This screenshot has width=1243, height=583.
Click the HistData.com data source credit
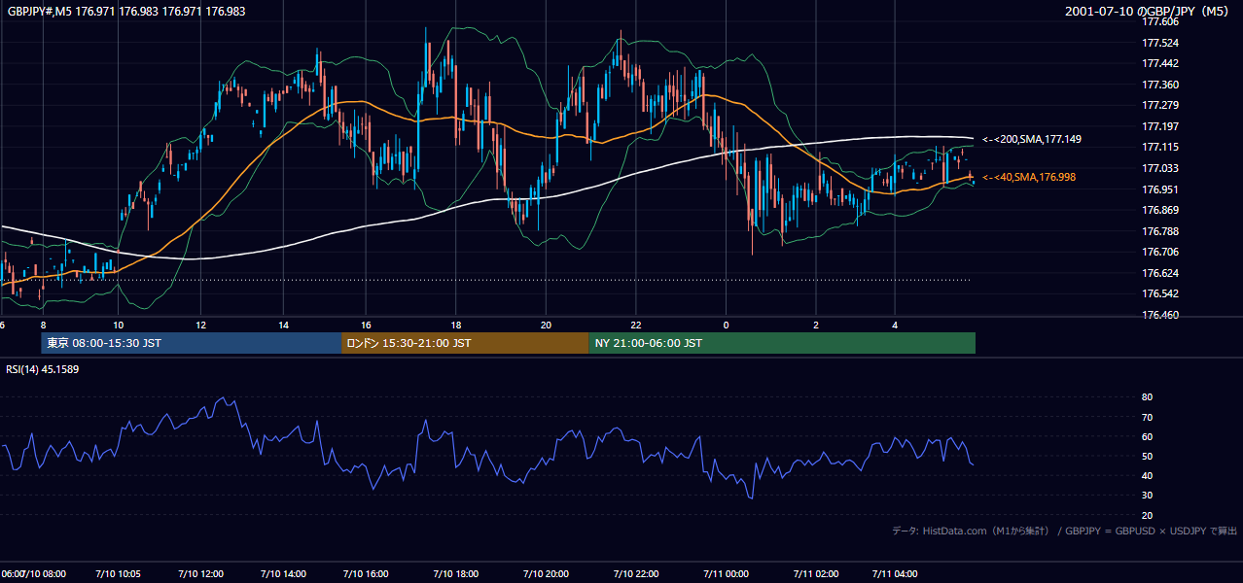[x=1065, y=531]
